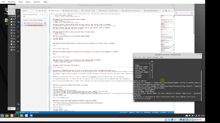Open the terminal window View menu
The height and width of the screenshot is (123, 220).
pos(144,57)
